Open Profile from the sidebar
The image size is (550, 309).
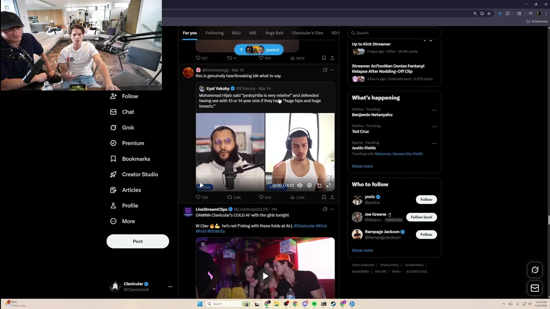pyautogui.click(x=124, y=206)
